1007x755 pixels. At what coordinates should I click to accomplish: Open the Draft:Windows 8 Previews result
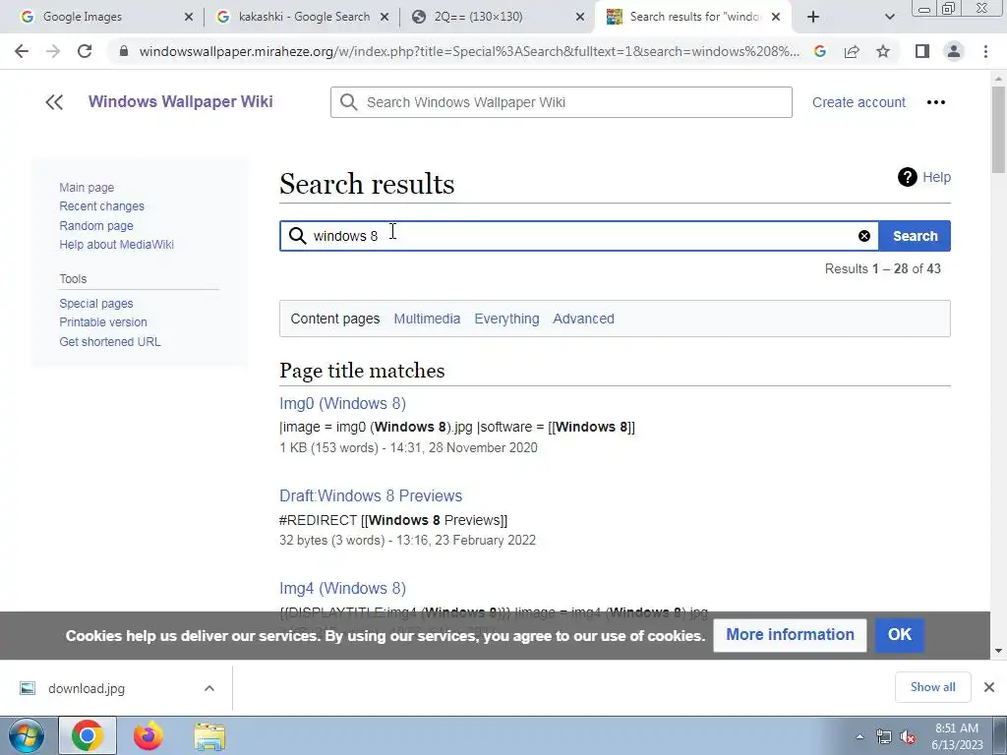371,495
